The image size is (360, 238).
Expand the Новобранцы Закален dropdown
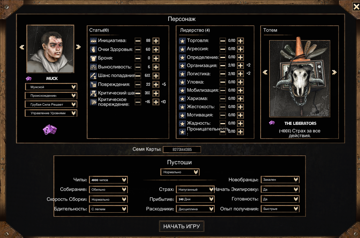click(x=280, y=180)
